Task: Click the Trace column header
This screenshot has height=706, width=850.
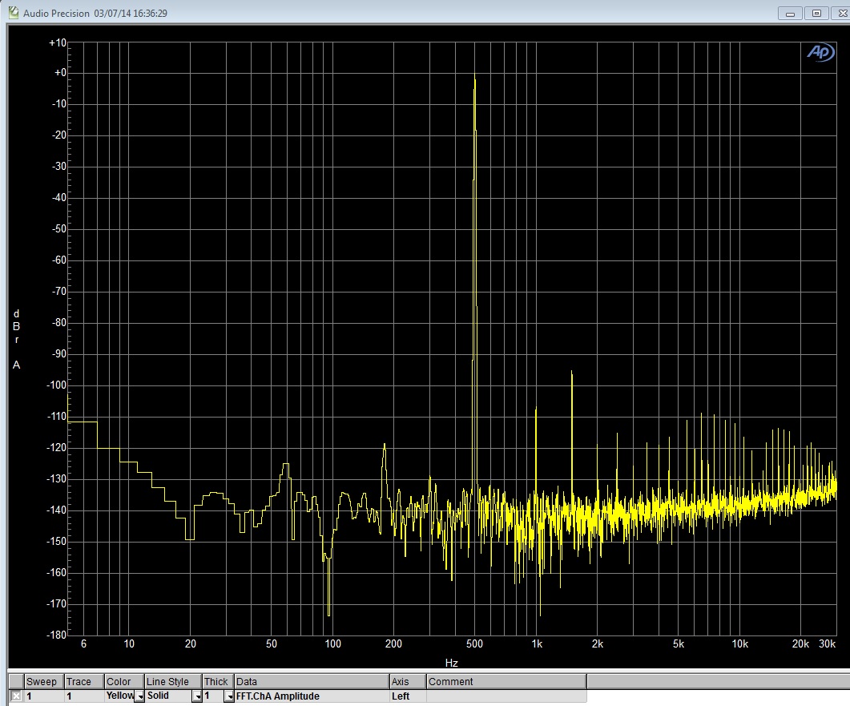Action: pyautogui.click(x=84, y=682)
